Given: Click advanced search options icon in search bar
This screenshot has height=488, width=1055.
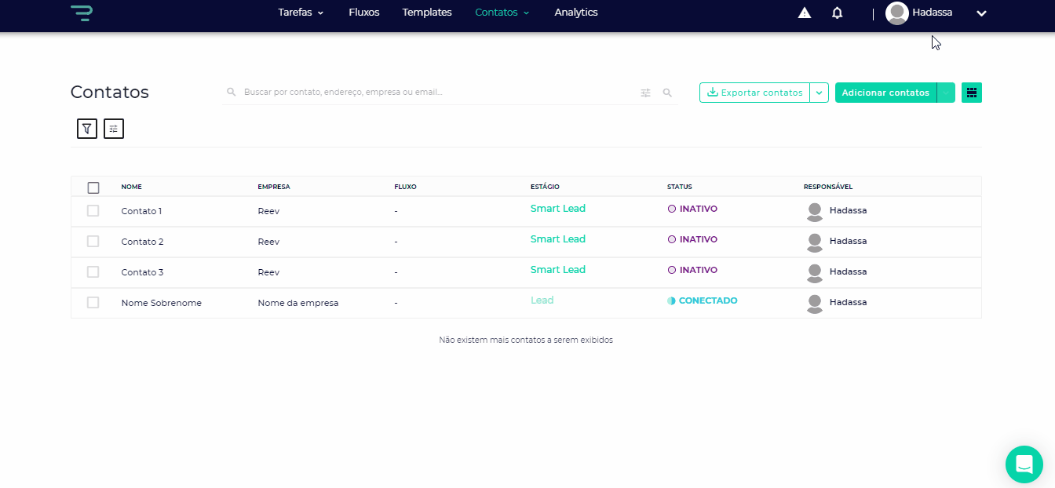Looking at the screenshot, I should pyautogui.click(x=646, y=93).
